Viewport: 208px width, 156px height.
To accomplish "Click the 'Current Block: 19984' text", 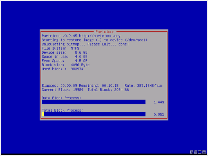I will [62, 90].
